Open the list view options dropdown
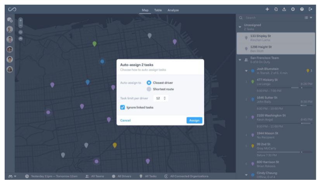 click(308, 18)
